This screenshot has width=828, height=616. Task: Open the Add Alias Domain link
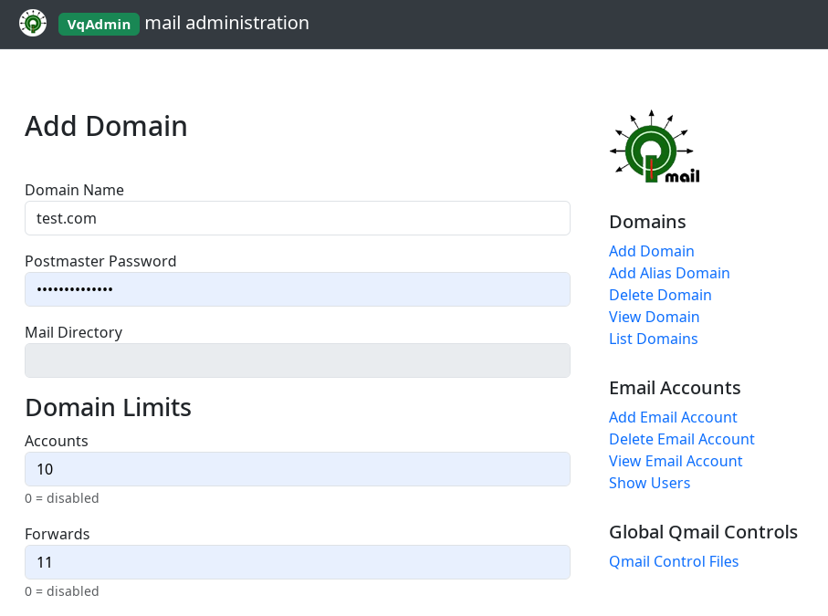669,273
